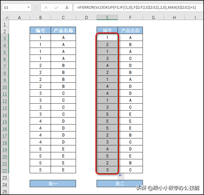This screenshot has width=204, height=195.
Task: Click the 表一 label cell
Action: [x=53, y=184]
